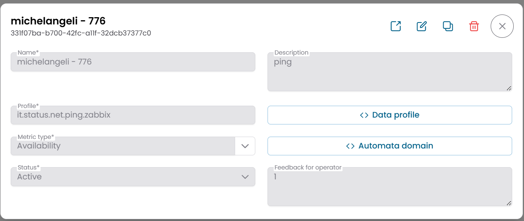The image size is (524, 221).
Task: Click the code icon inside Automata domain button
Action: pos(351,145)
